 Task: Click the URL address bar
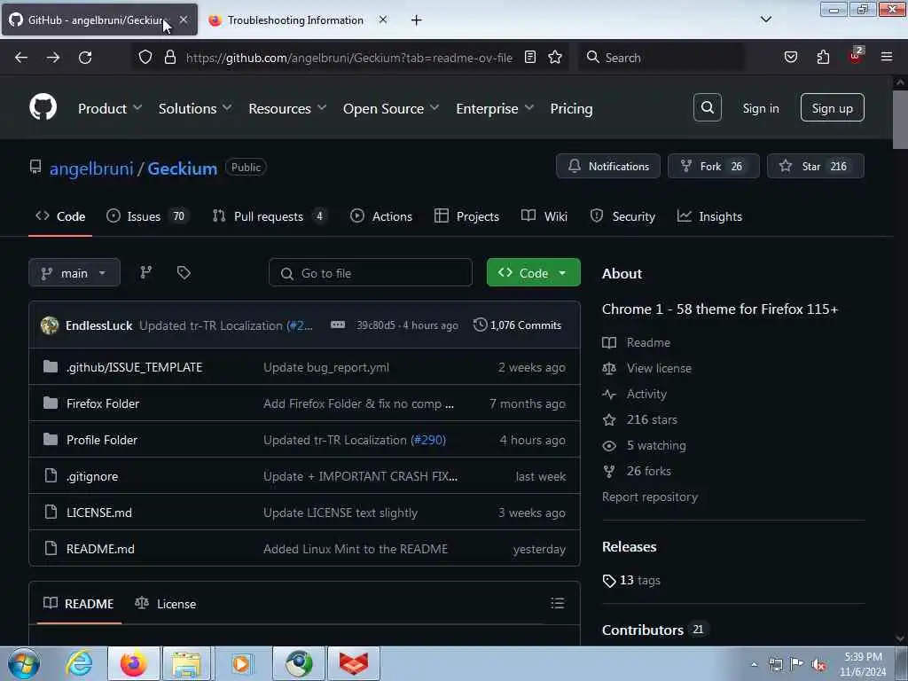(x=348, y=58)
